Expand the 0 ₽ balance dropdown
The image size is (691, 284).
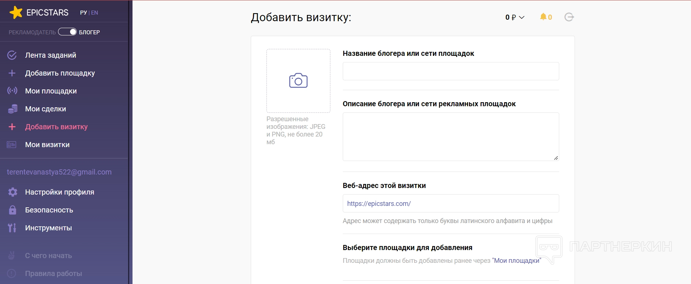[x=515, y=17]
